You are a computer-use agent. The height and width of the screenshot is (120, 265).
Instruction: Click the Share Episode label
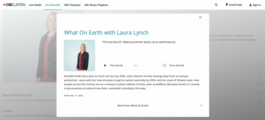click(x=176, y=65)
